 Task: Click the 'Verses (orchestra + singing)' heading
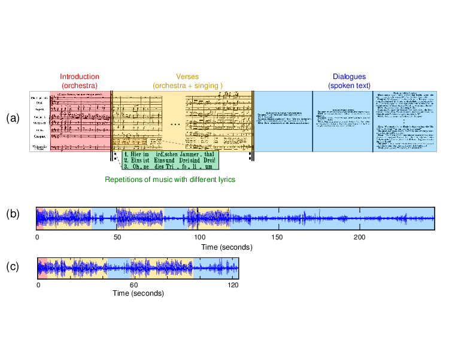(x=187, y=81)
